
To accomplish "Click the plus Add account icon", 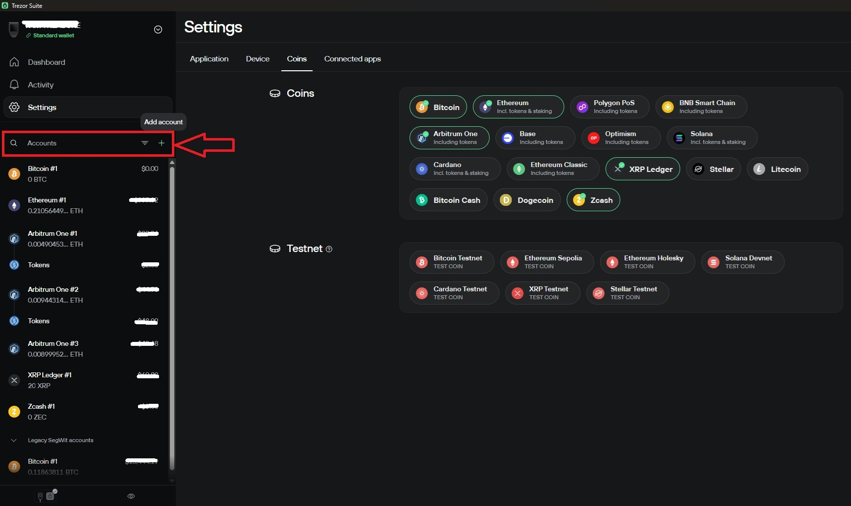I will (x=162, y=143).
